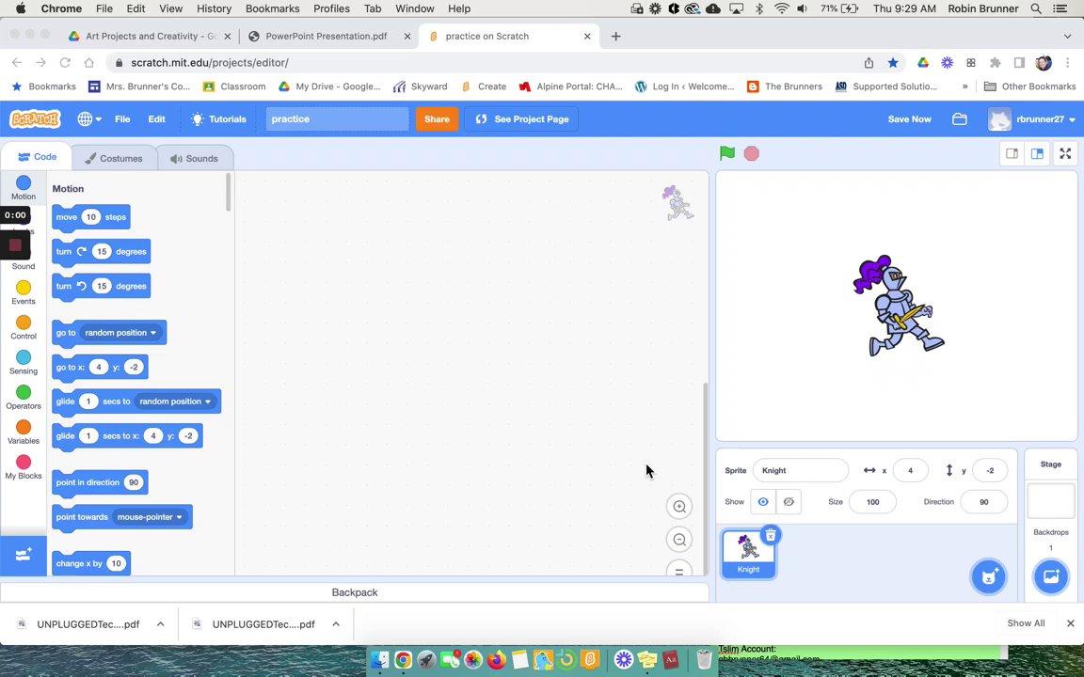Switch to the Costumes tab
The height and width of the screenshot is (677, 1084).
coord(113,158)
